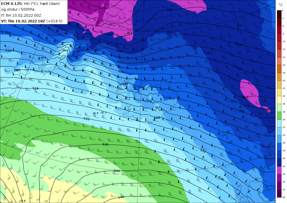The image size is (287, 203).
Task: Click the '(+018 h)' forecast lead label
Action: pos(55,21)
